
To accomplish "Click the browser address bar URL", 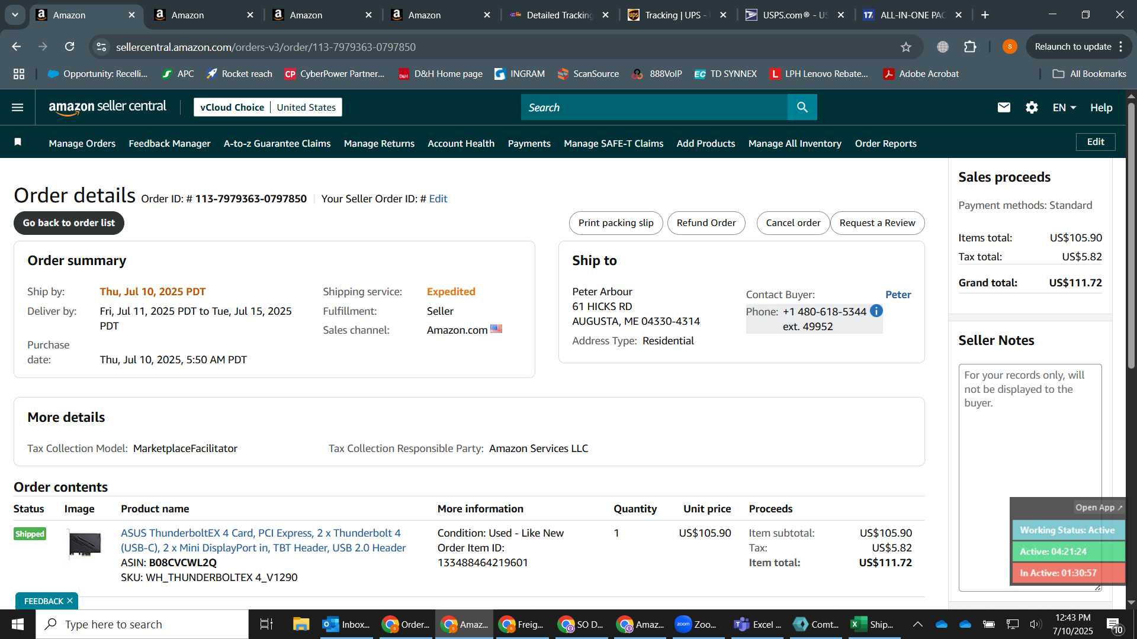I will pyautogui.click(x=265, y=47).
